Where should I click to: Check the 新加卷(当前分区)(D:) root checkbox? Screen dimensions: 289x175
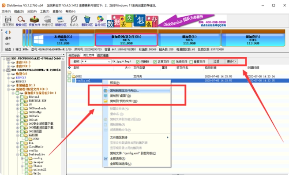[17, 93]
